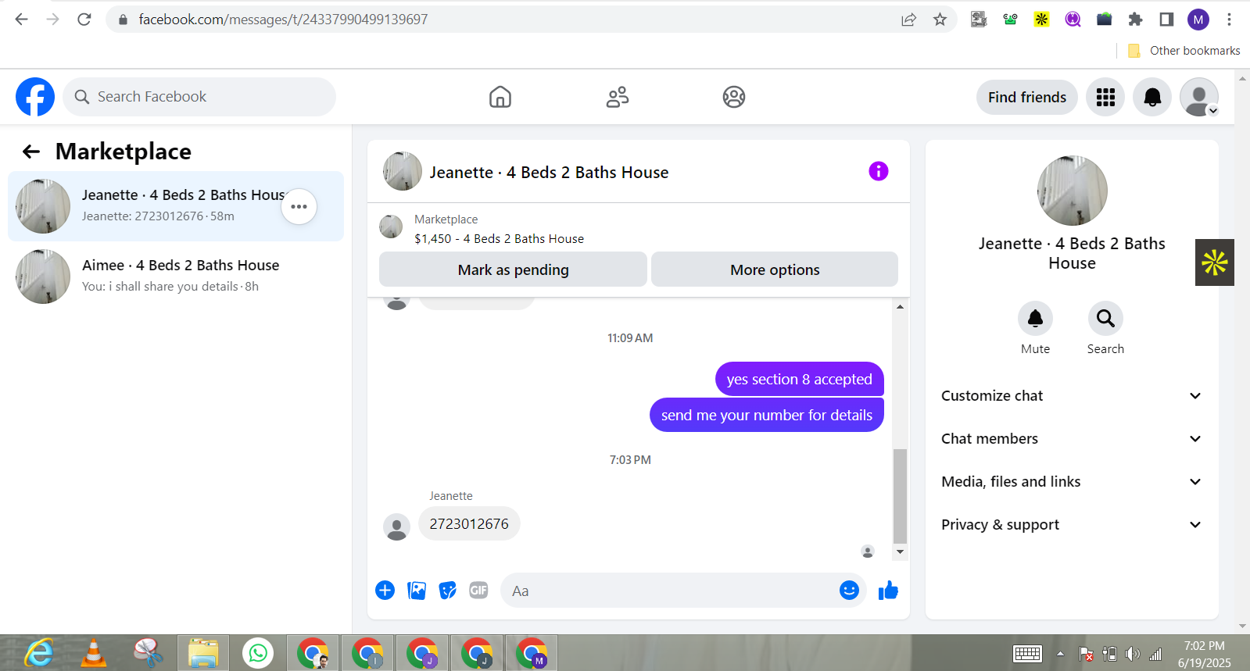This screenshot has height=671, width=1250.
Task: Open options for Jeanette conversation
Action: coord(299,206)
